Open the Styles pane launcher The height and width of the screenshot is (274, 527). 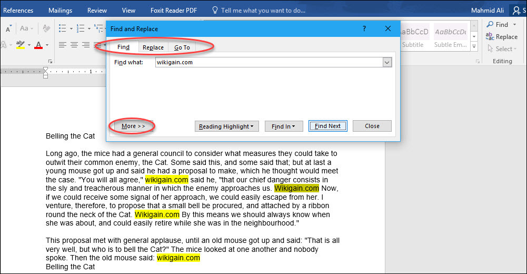[x=478, y=61]
